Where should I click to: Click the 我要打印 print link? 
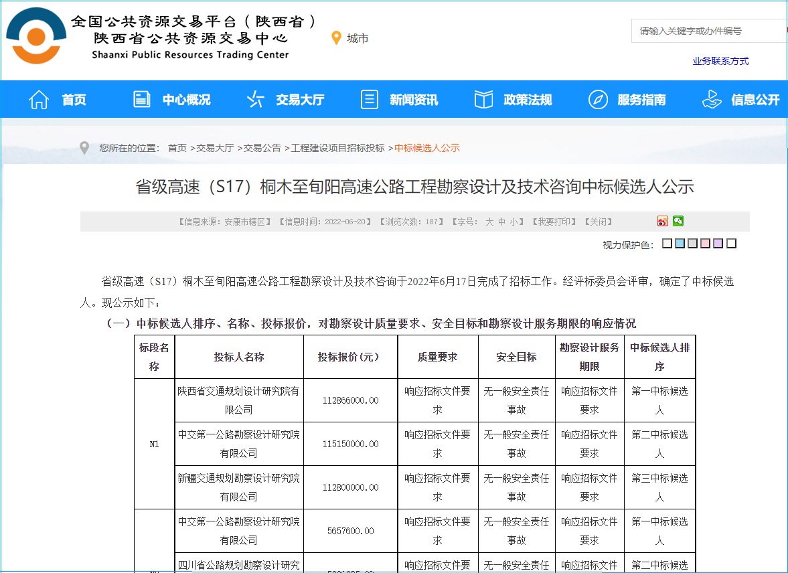(554, 222)
